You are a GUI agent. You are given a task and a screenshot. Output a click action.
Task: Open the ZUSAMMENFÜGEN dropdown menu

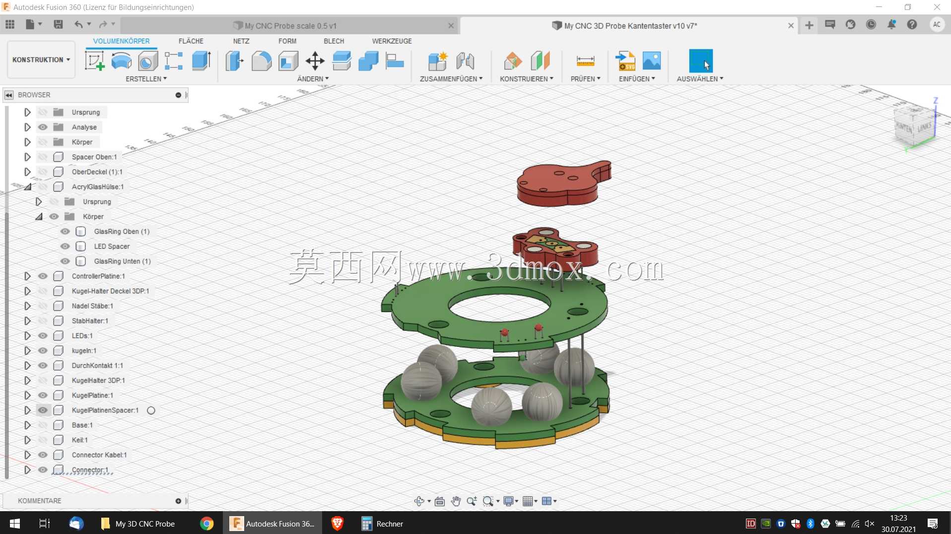[451, 79]
